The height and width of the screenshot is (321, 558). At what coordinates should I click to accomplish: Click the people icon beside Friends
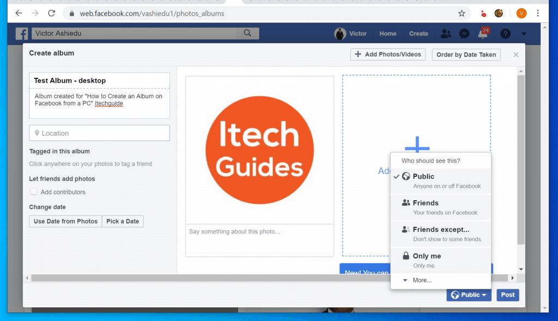point(405,202)
